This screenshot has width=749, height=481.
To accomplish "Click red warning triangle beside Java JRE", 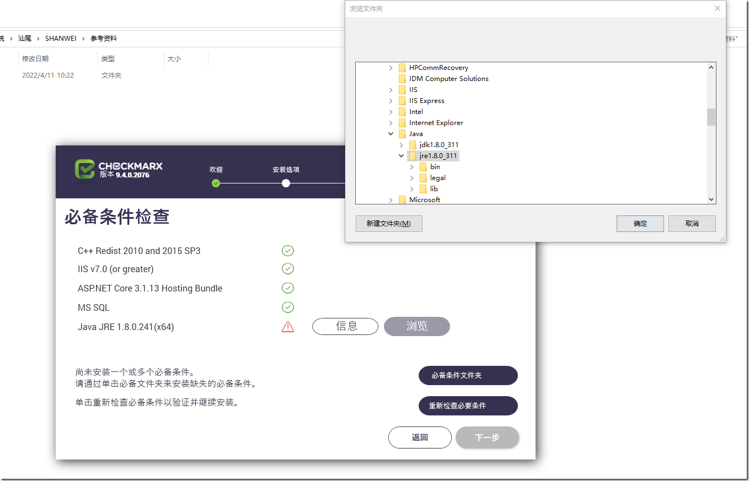I will tap(288, 327).
